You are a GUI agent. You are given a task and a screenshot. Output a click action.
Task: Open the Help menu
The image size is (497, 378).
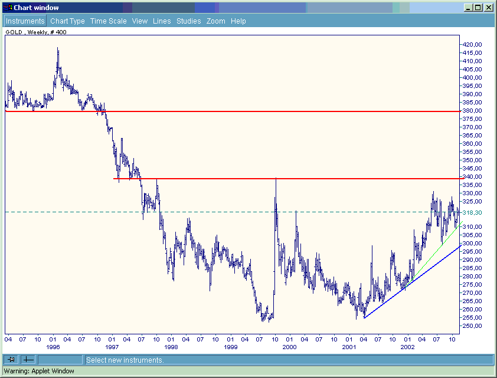[238, 21]
